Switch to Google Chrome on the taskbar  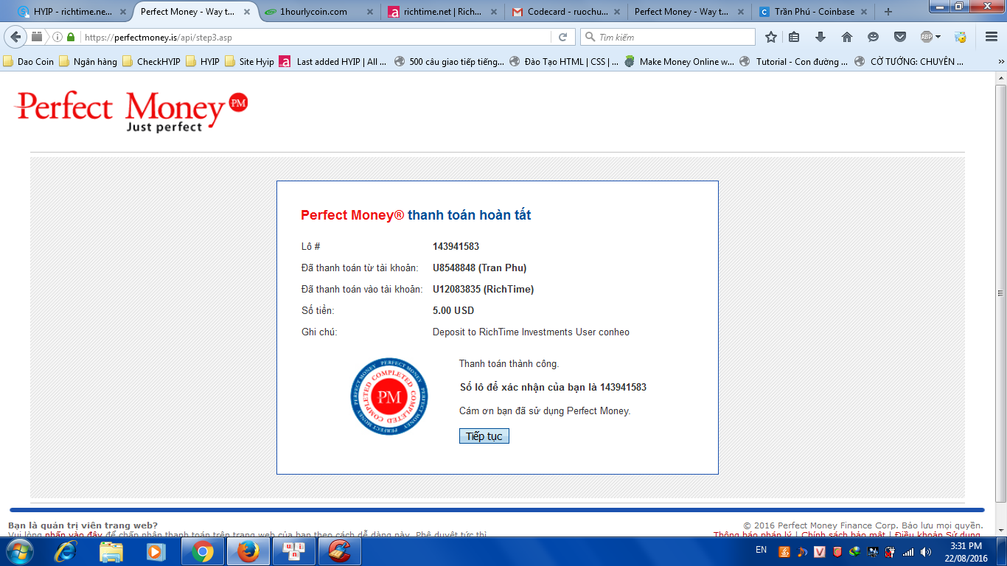pos(202,551)
